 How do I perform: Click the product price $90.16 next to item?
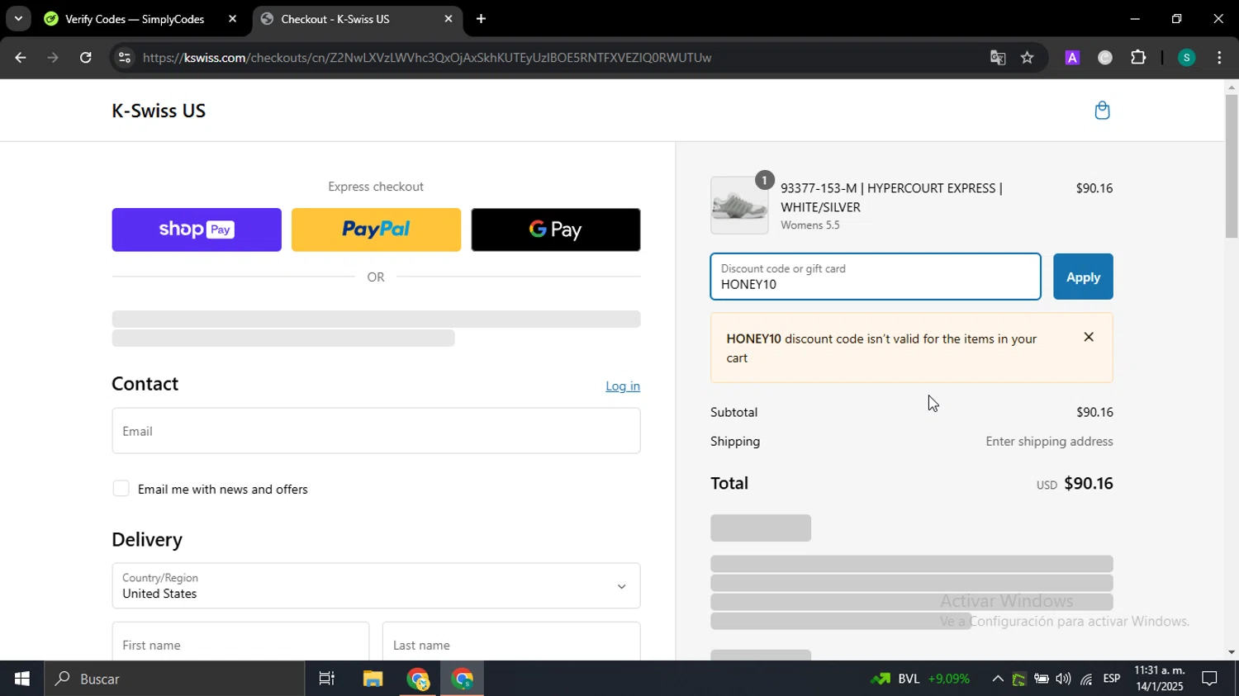point(1094,188)
